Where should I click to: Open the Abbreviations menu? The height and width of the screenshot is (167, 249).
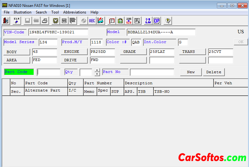75,12
